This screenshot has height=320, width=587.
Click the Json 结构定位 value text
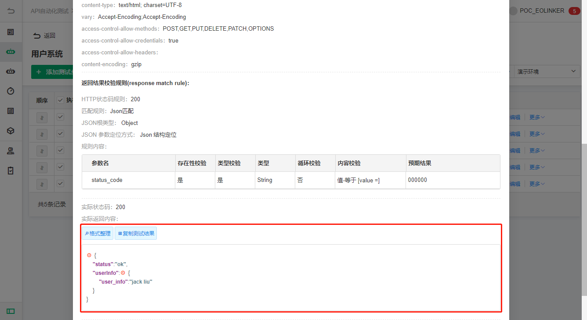(x=158, y=135)
